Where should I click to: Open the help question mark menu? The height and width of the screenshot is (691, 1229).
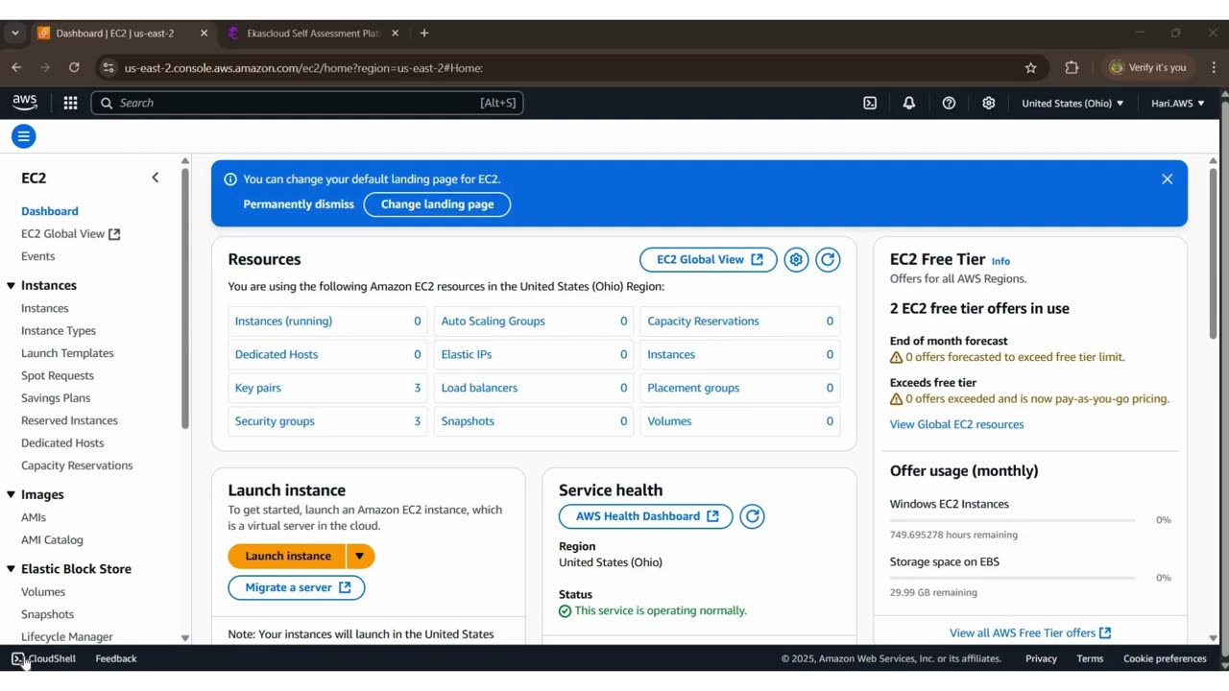click(x=949, y=103)
